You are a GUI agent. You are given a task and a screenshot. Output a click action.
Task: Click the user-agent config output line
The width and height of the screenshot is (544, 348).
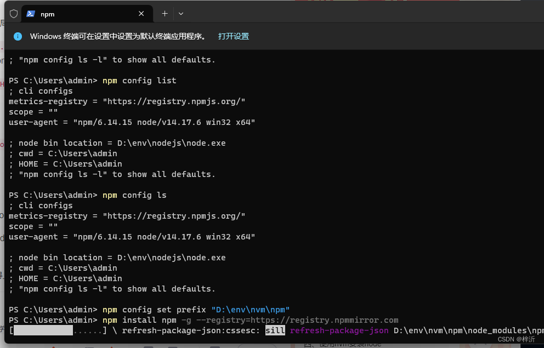132,122
